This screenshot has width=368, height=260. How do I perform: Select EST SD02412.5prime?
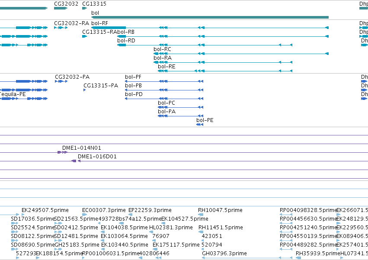pyautogui.click(x=76, y=228)
